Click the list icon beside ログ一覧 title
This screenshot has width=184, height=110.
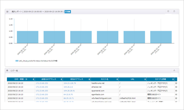pyautogui.click(x=7, y=71)
